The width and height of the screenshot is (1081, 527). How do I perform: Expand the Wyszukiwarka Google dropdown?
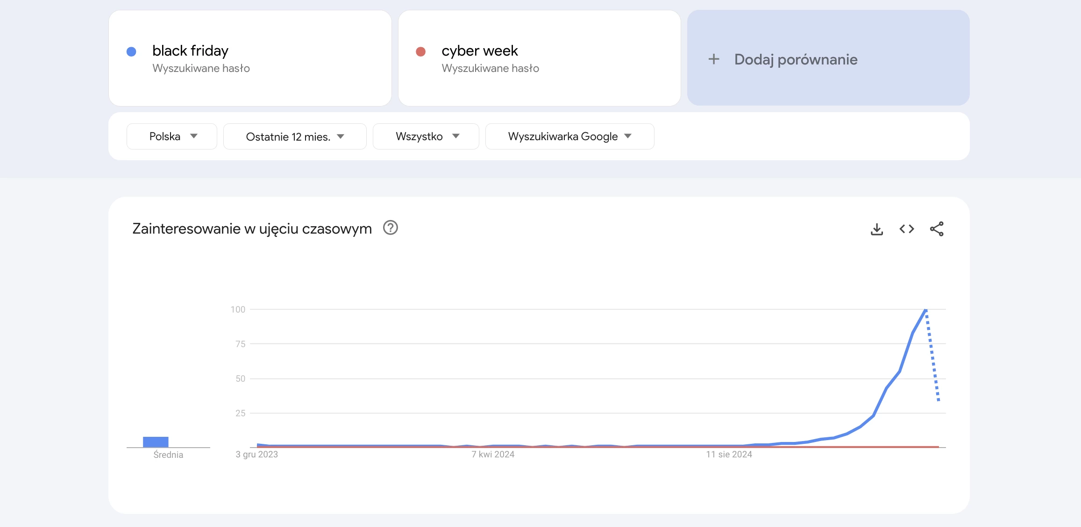[569, 136]
